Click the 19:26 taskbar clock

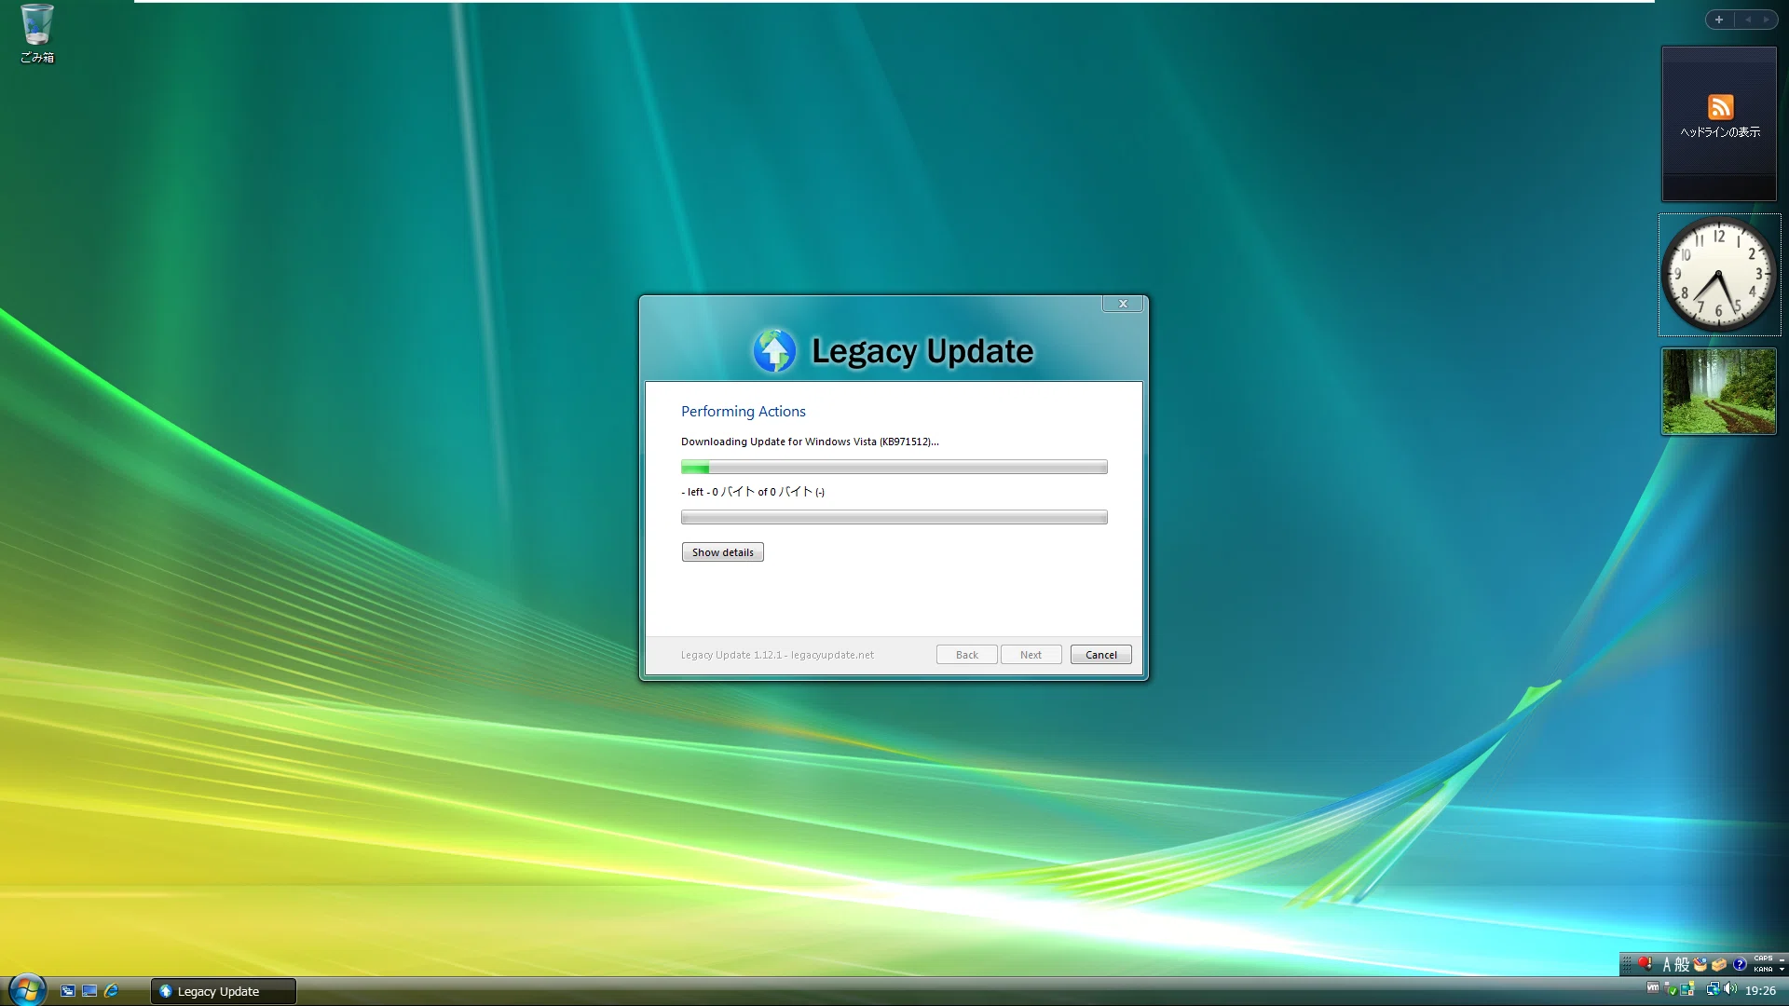(1760, 990)
